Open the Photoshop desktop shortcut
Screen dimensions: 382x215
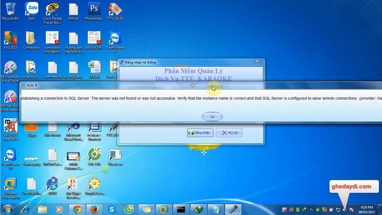[94, 11]
